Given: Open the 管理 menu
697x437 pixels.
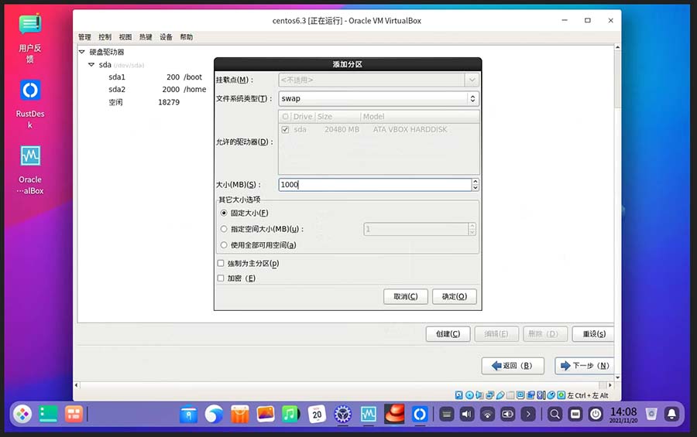Looking at the screenshot, I should (84, 37).
